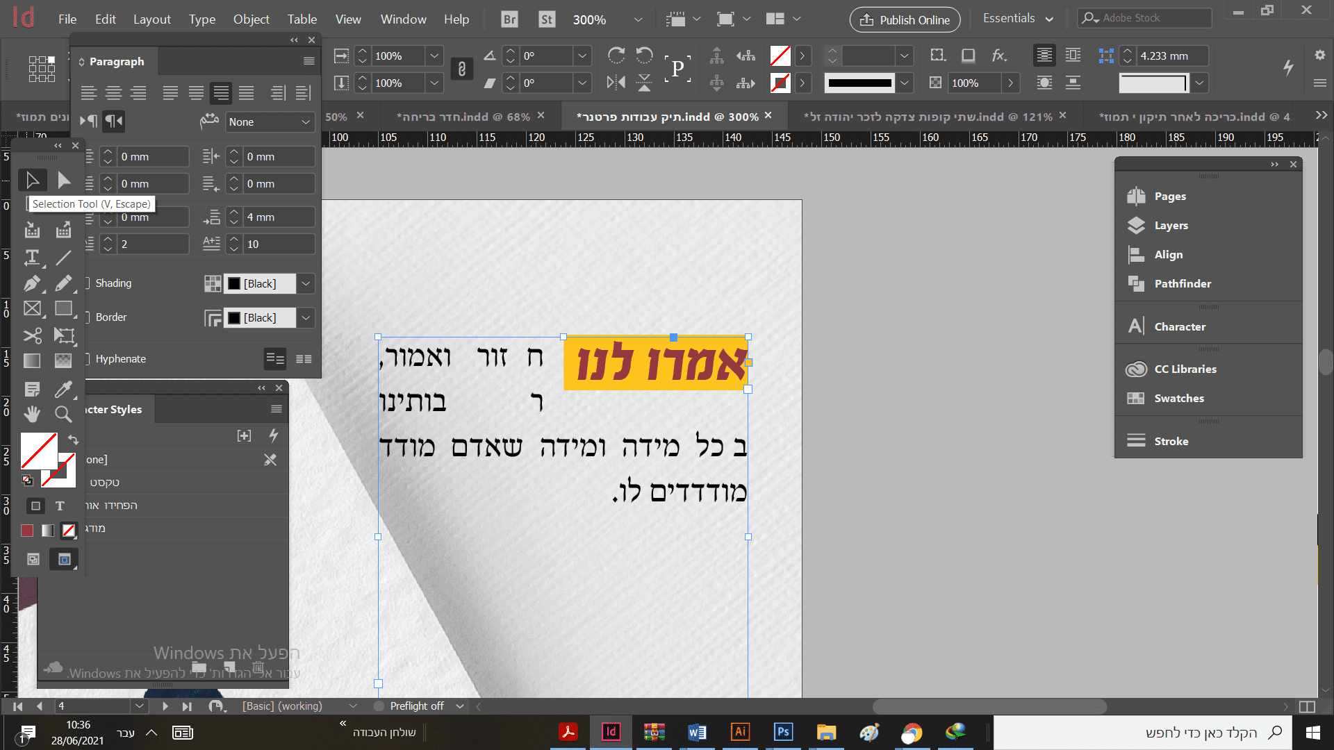
Task: Pick the Eyedropper tool
Action: [63, 389]
